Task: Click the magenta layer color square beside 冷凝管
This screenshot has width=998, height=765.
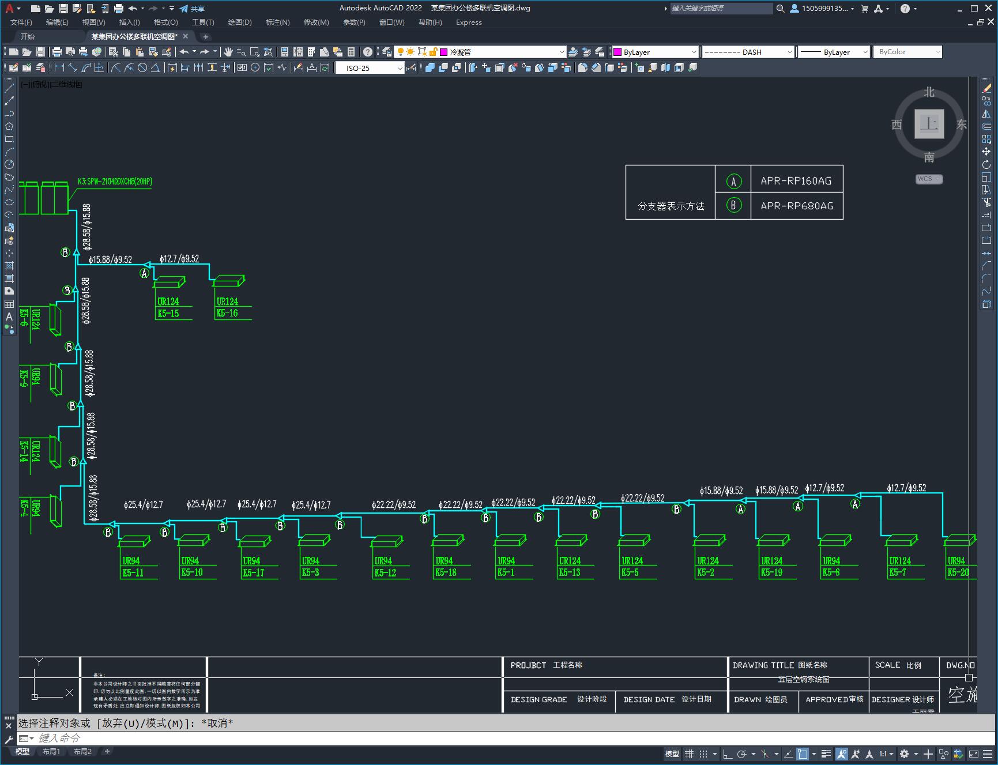Action: [444, 52]
